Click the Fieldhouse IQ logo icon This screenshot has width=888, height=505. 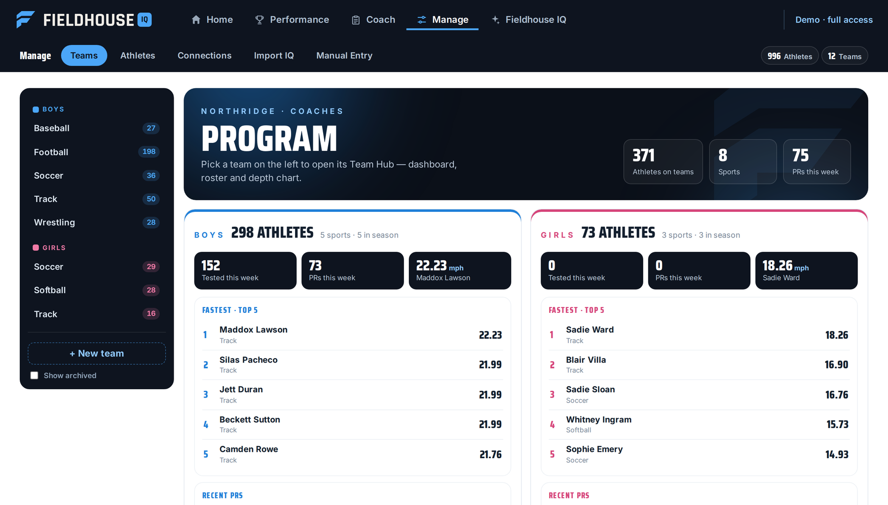point(25,20)
